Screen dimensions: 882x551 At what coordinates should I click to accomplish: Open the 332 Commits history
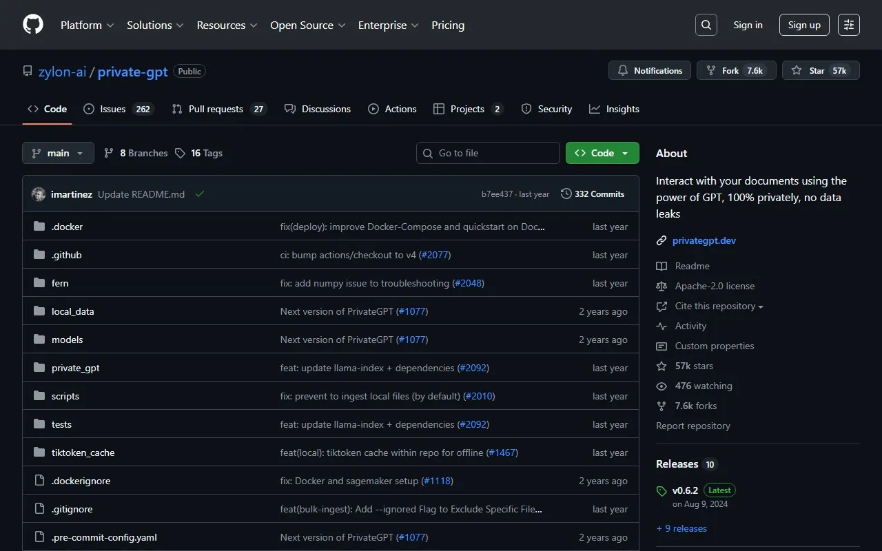click(x=593, y=194)
